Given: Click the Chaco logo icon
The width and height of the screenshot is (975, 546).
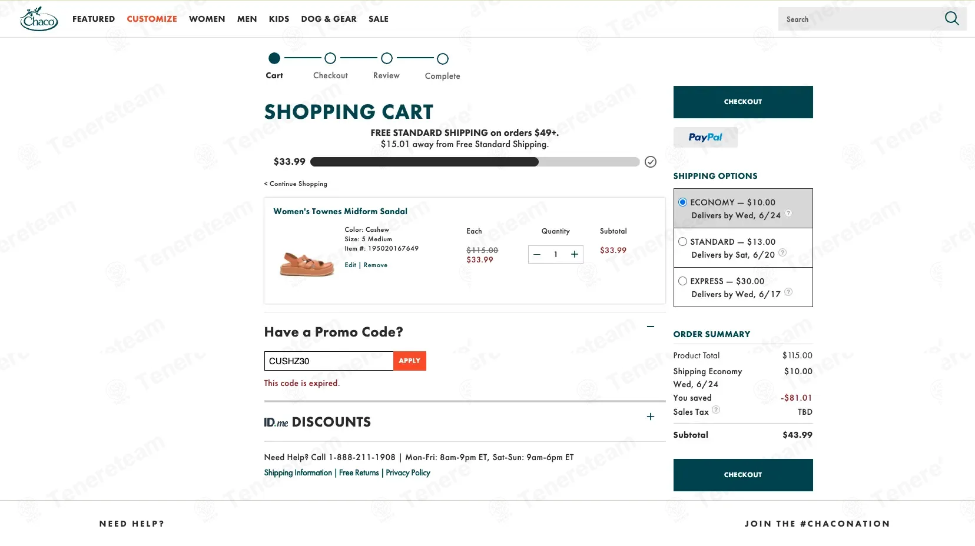Looking at the screenshot, I should [39, 19].
